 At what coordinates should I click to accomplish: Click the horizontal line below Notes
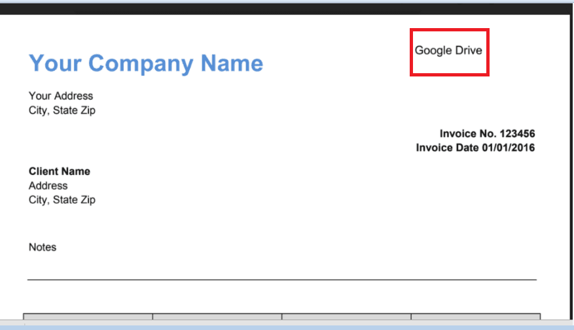pos(281,280)
